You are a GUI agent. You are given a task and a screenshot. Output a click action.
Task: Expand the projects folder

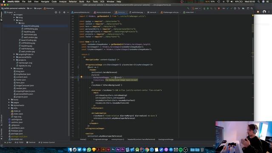pos(14,60)
